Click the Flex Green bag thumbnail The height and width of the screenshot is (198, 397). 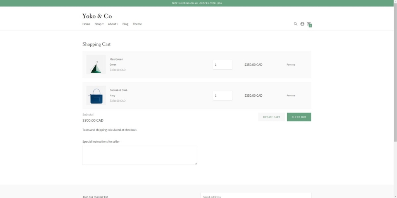point(96,65)
